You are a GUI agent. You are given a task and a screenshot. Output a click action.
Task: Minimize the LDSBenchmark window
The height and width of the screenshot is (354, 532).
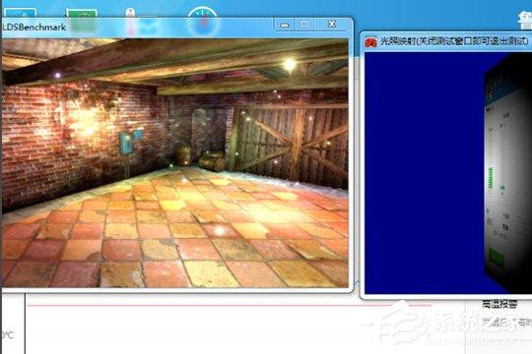285,25
